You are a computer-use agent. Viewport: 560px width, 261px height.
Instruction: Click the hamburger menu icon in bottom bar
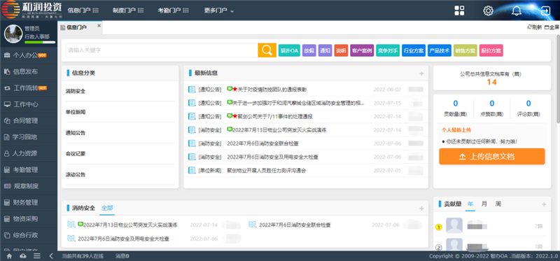tap(37, 256)
